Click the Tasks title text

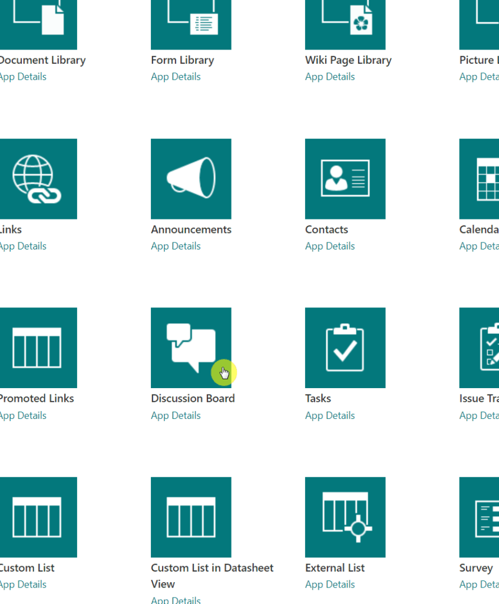(x=318, y=398)
